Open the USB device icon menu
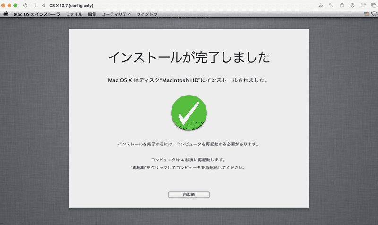Screen dimensions: 378x225 click(x=342, y=5)
